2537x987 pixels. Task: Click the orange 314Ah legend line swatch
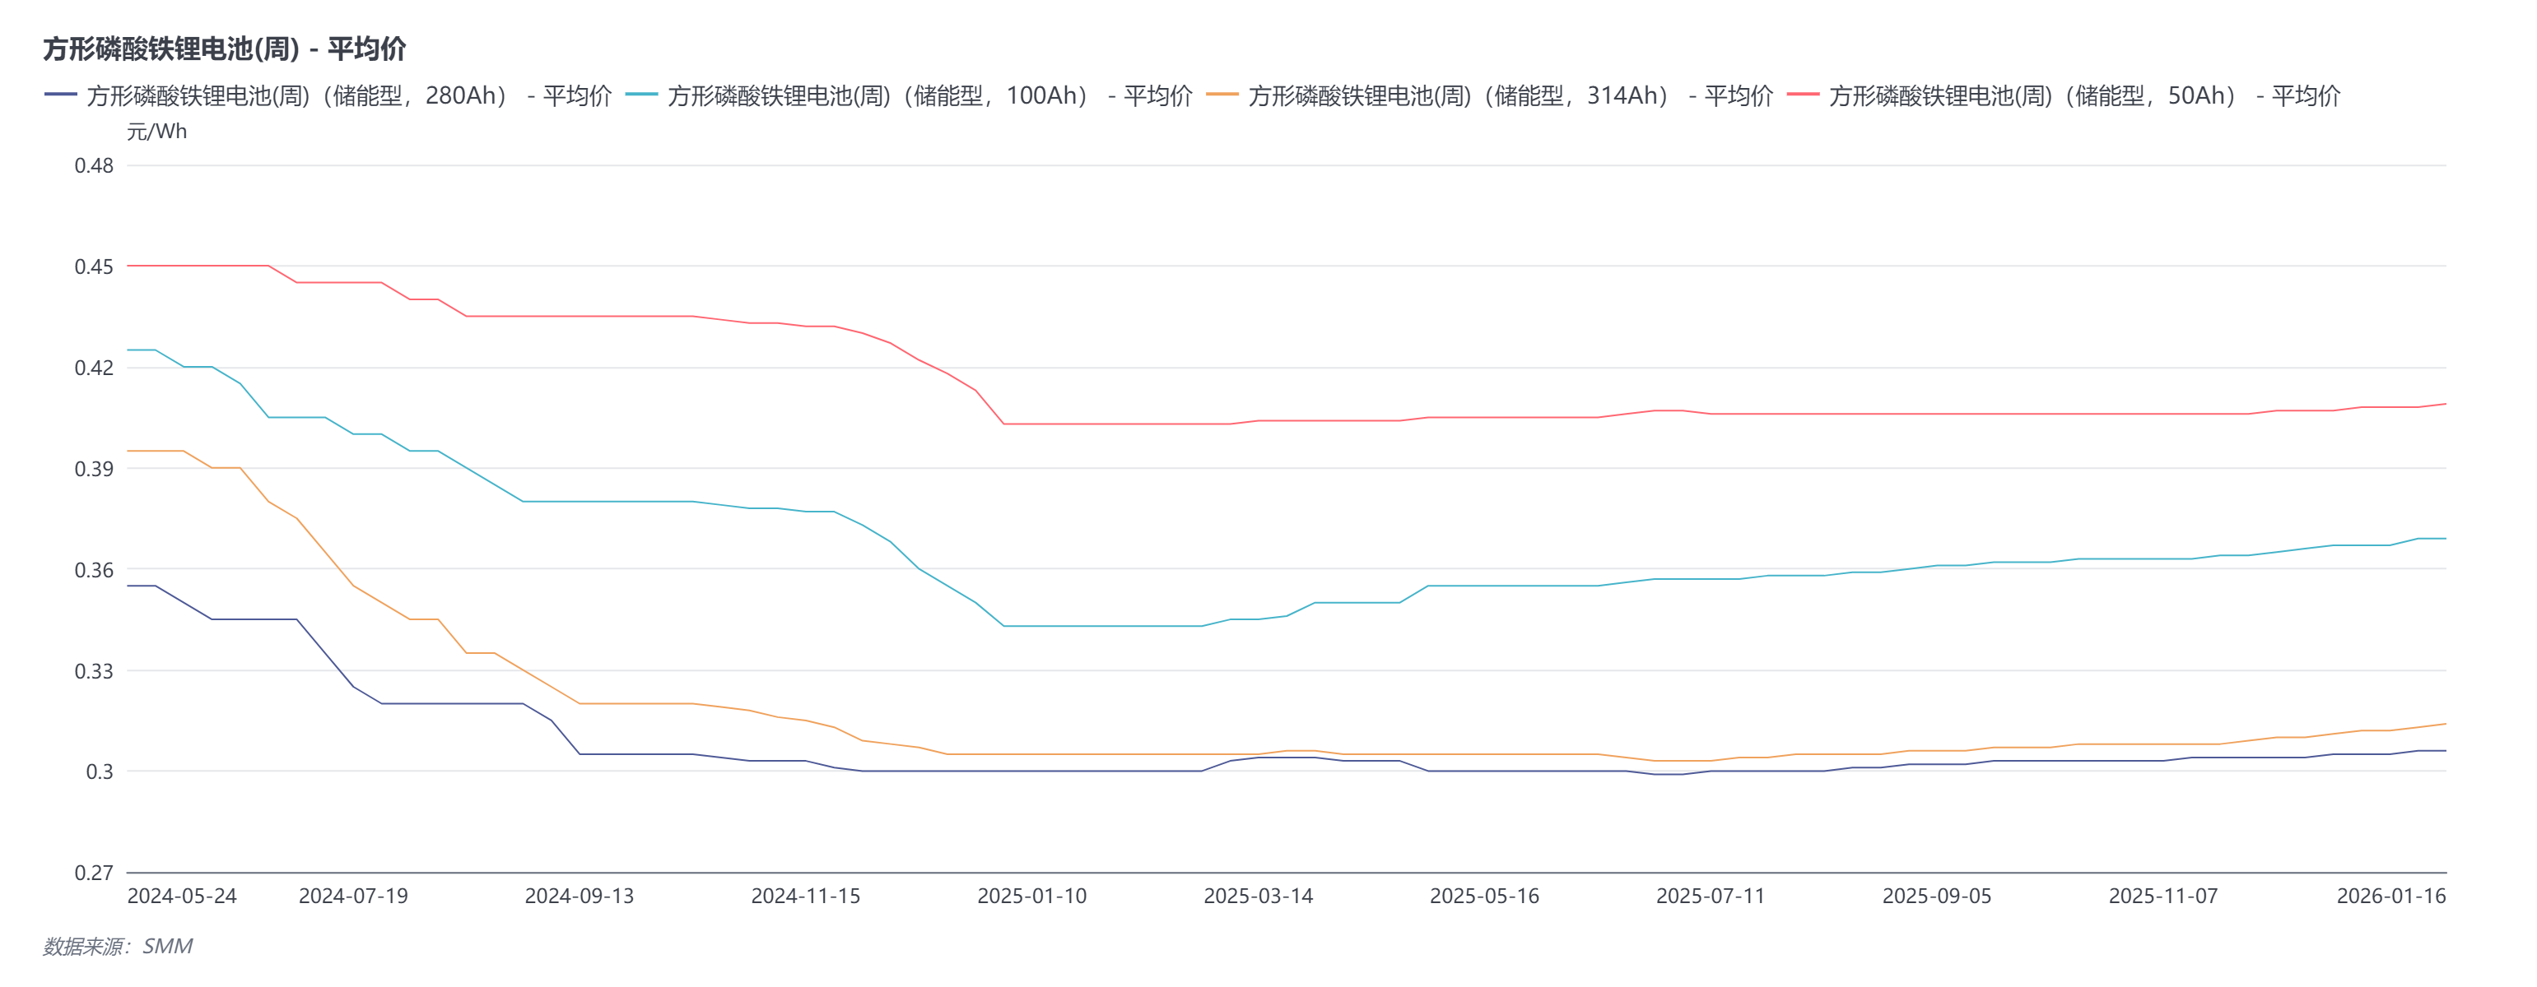point(1222,95)
